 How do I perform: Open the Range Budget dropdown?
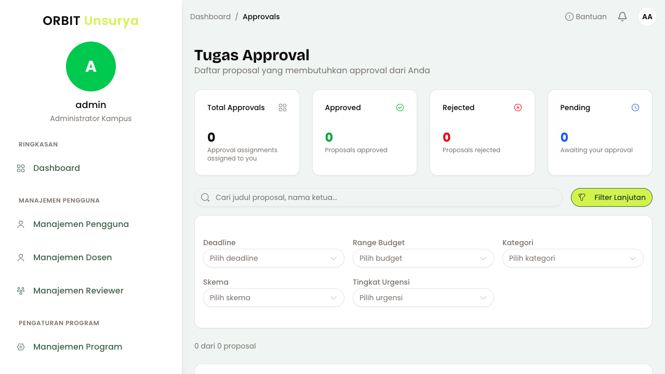(x=423, y=258)
